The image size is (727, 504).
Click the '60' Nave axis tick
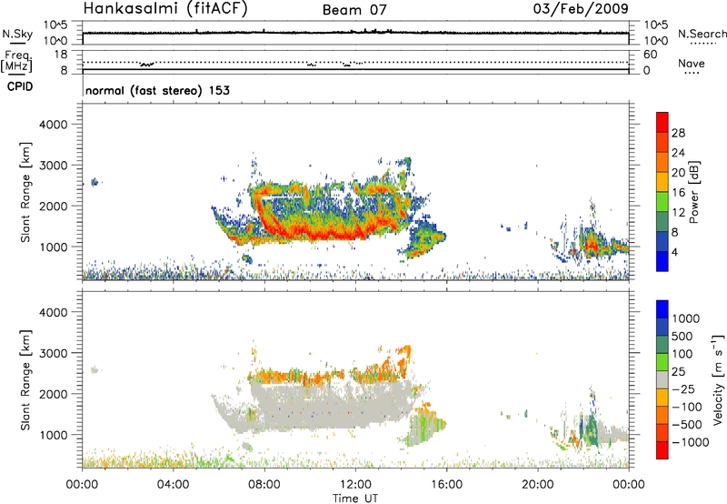click(650, 55)
